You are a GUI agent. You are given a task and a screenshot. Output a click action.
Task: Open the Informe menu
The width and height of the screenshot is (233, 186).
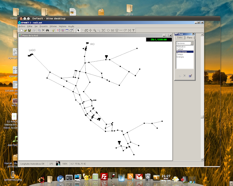[x=53, y=26]
